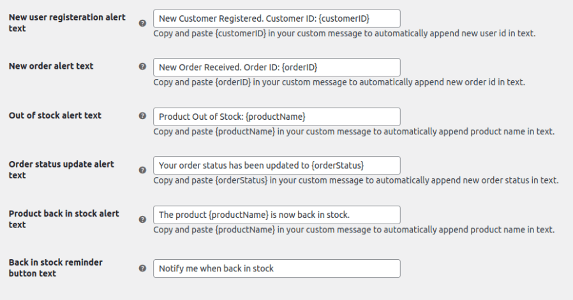Image resolution: width=573 pixels, height=300 pixels.
Task: Select the product back in stock message field
Action: click(x=277, y=215)
